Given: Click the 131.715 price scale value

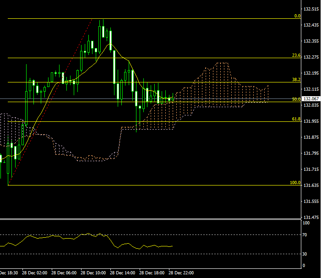Looking at the screenshot, I should pyautogui.click(x=311, y=169).
